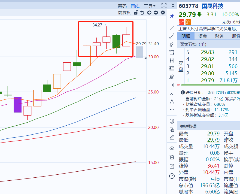Open the 光伏电池 sector link

(231, 22)
